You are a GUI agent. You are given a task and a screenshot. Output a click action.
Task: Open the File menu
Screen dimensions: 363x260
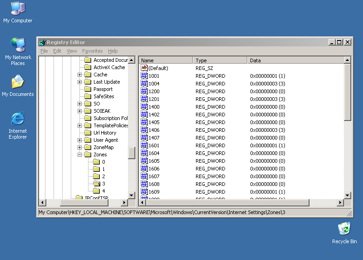click(44, 51)
